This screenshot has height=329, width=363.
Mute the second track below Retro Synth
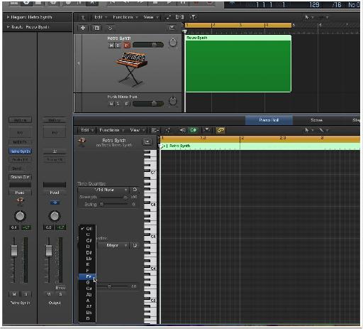111,104
